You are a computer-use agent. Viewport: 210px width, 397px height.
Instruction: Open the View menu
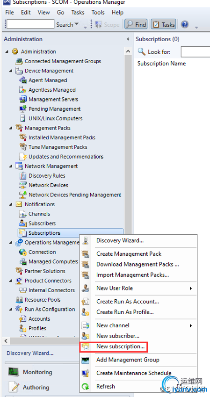coord(43,13)
